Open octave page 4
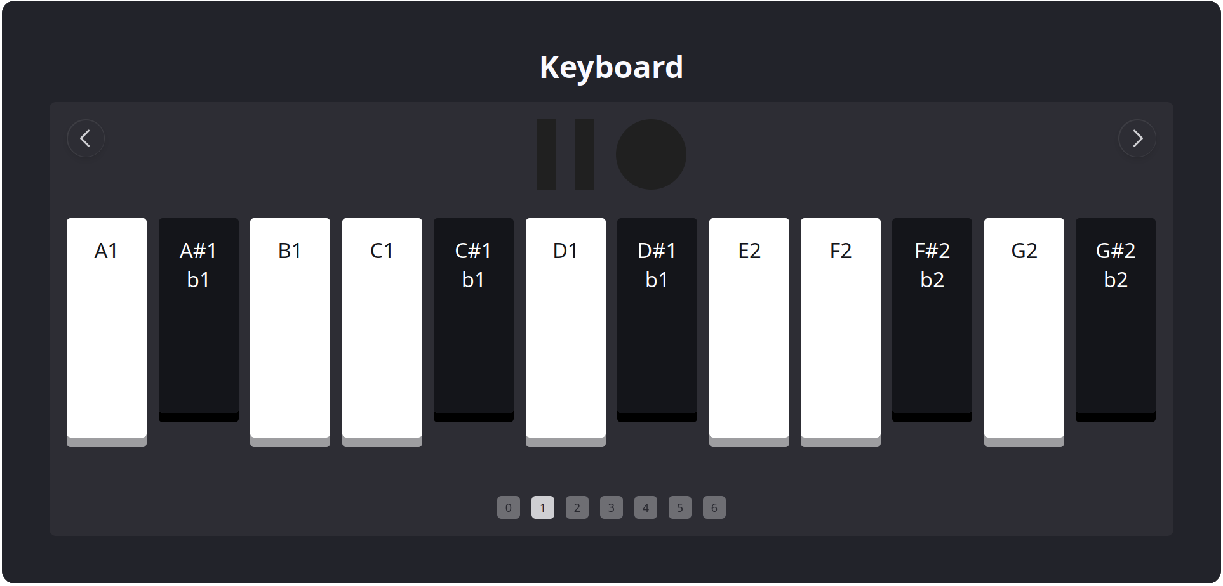This screenshot has height=586, width=1223. (x=646, y=507)
